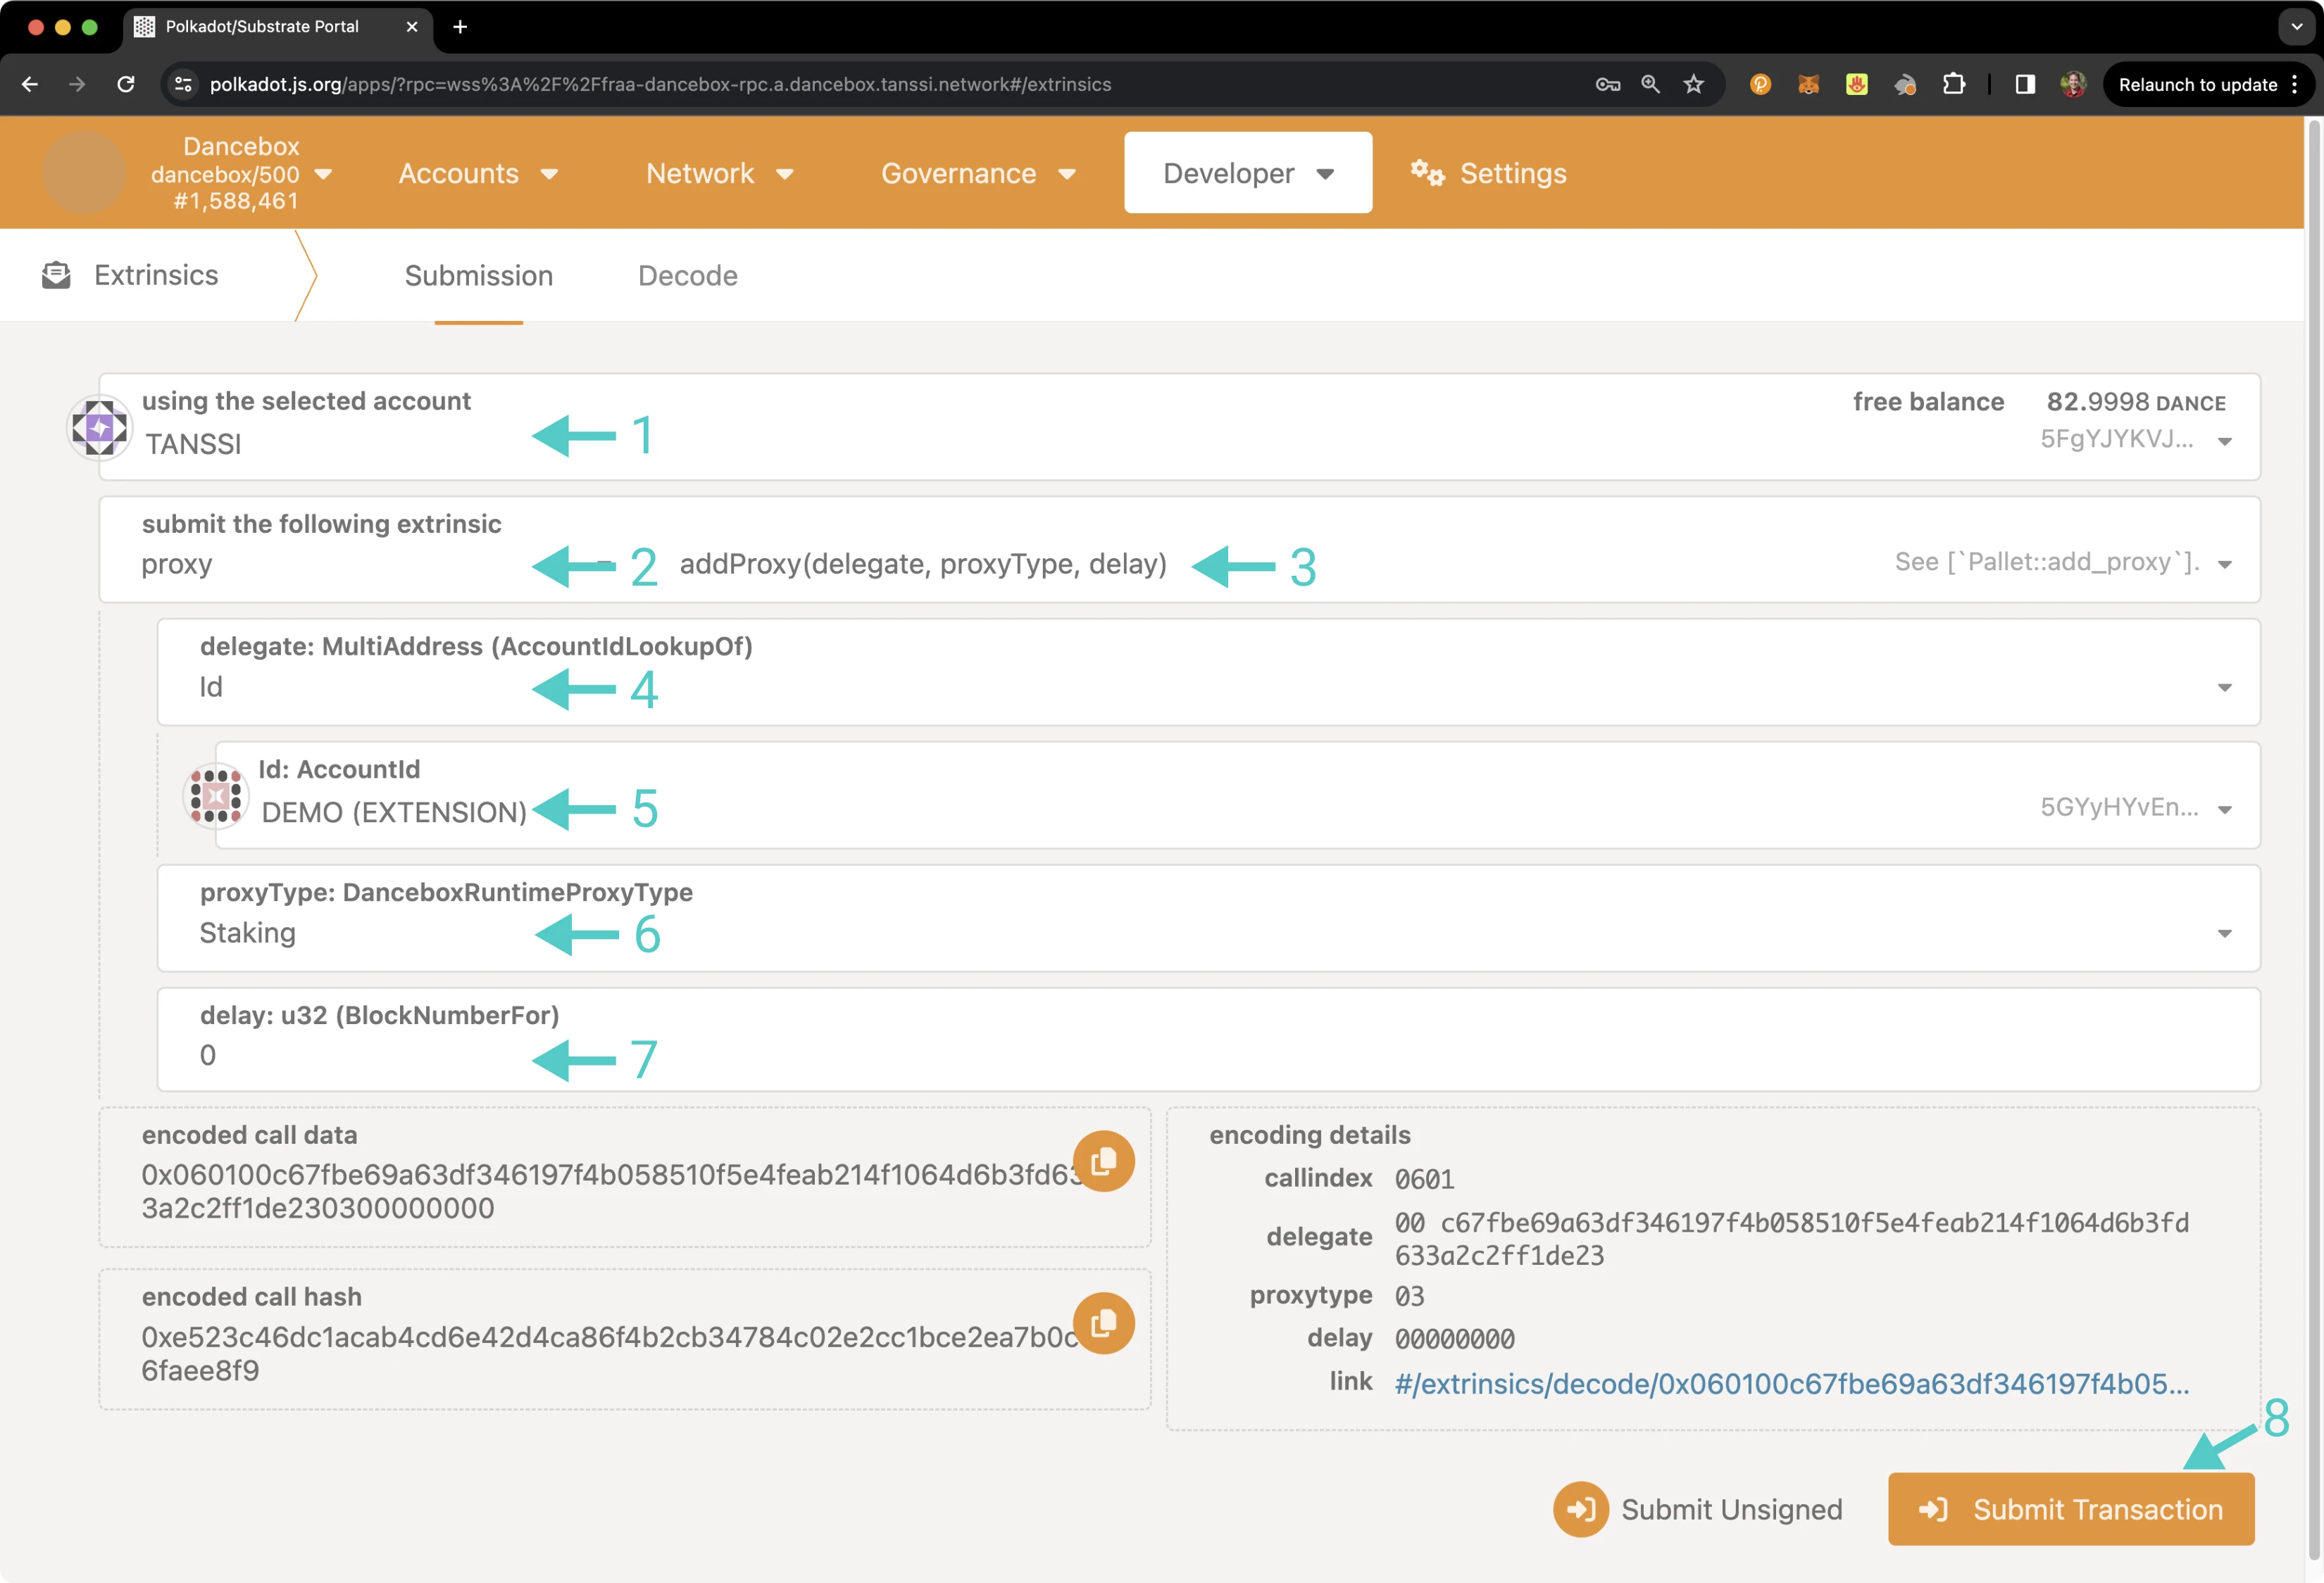Screen dimensions: 2324x1583
Task: Click the password key icon in address bar
Action: [x=1607, y=85]
